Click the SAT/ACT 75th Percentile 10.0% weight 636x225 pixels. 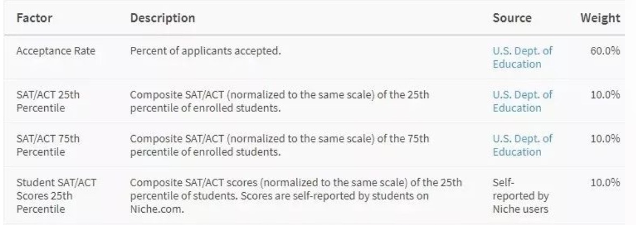(x=606, y=139)
